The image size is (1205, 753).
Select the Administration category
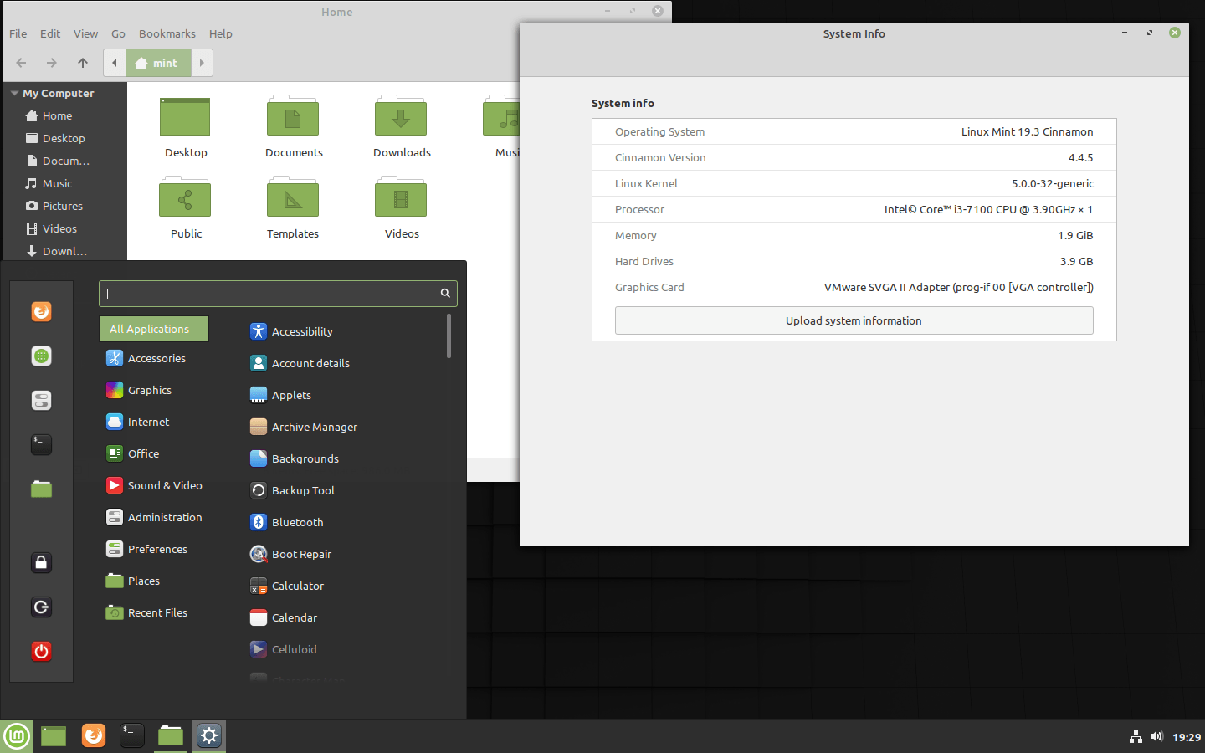[154, 517]
